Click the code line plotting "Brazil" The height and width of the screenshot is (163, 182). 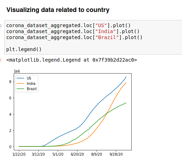click(74, 37)
